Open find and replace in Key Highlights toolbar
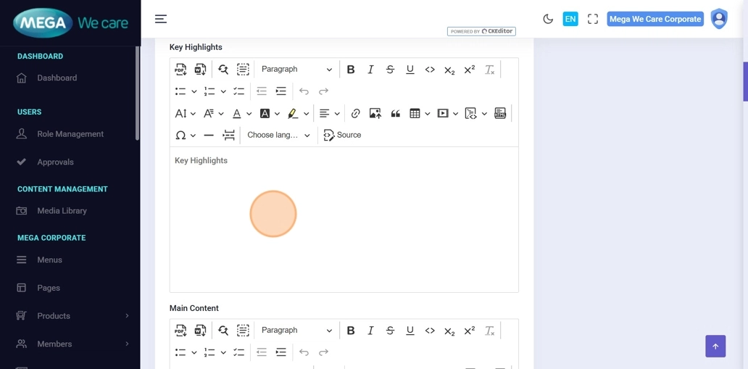The height and width of the screenshot is (369, 748). click(223, 70)
